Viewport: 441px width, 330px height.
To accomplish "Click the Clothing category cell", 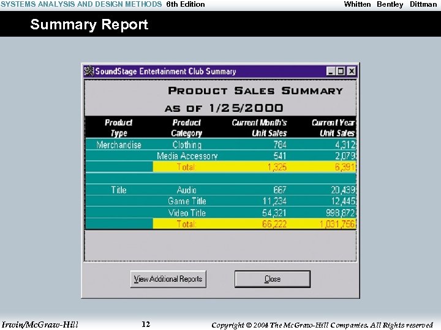I will 187,145.
